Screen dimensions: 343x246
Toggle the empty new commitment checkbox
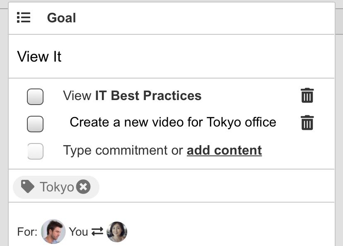point(35,151)
